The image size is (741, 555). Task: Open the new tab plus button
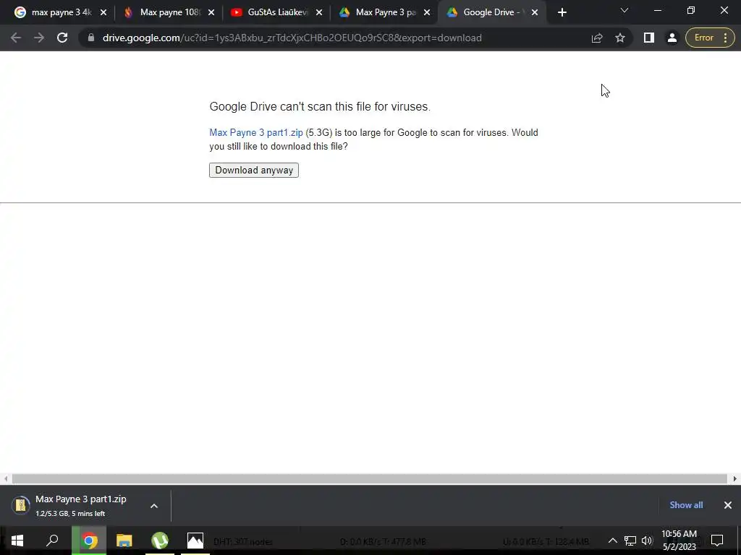[562, 12]
